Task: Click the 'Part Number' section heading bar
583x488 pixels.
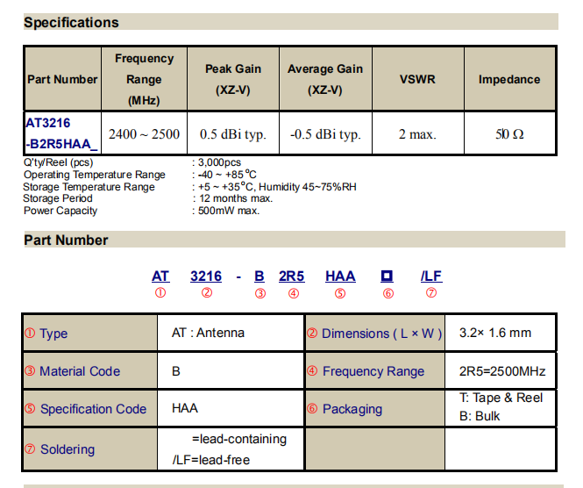Action: (295, 240)
